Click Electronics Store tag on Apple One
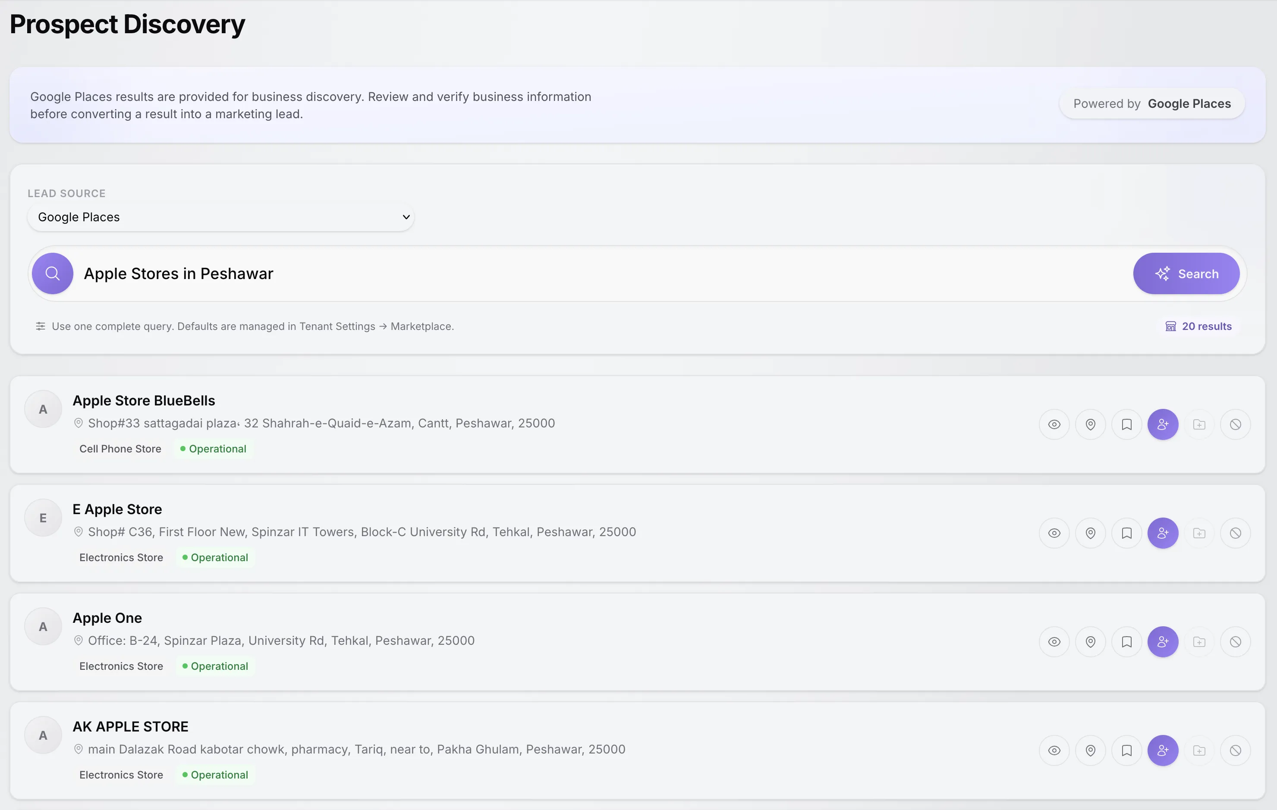Screen dimensions: 1277x810 tap(121, 666)
